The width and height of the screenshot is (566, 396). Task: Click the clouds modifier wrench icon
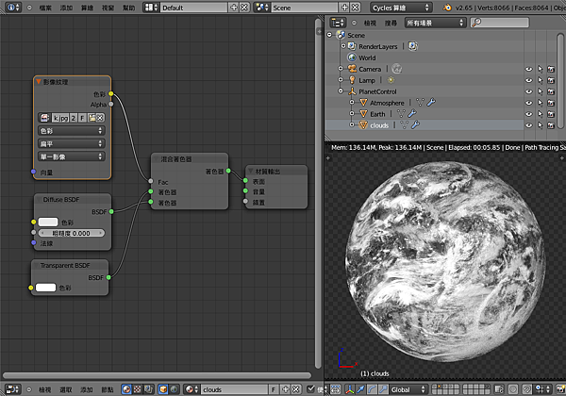coord(415,125)
